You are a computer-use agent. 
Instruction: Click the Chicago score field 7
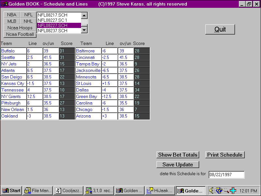point(142,109)
